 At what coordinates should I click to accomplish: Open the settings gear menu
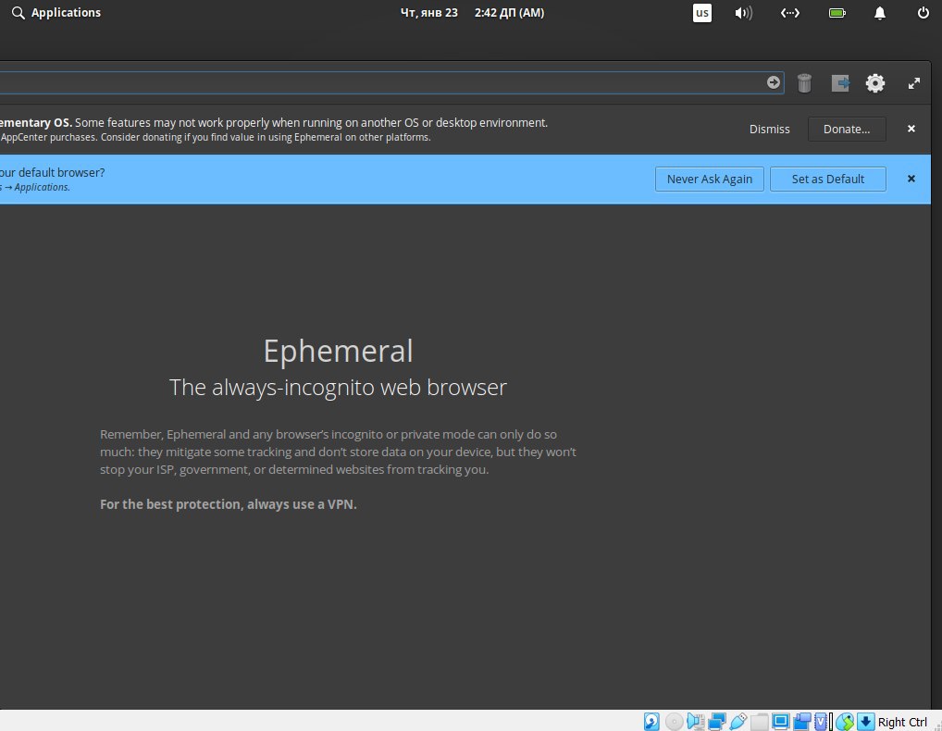[x=875, y=83]
